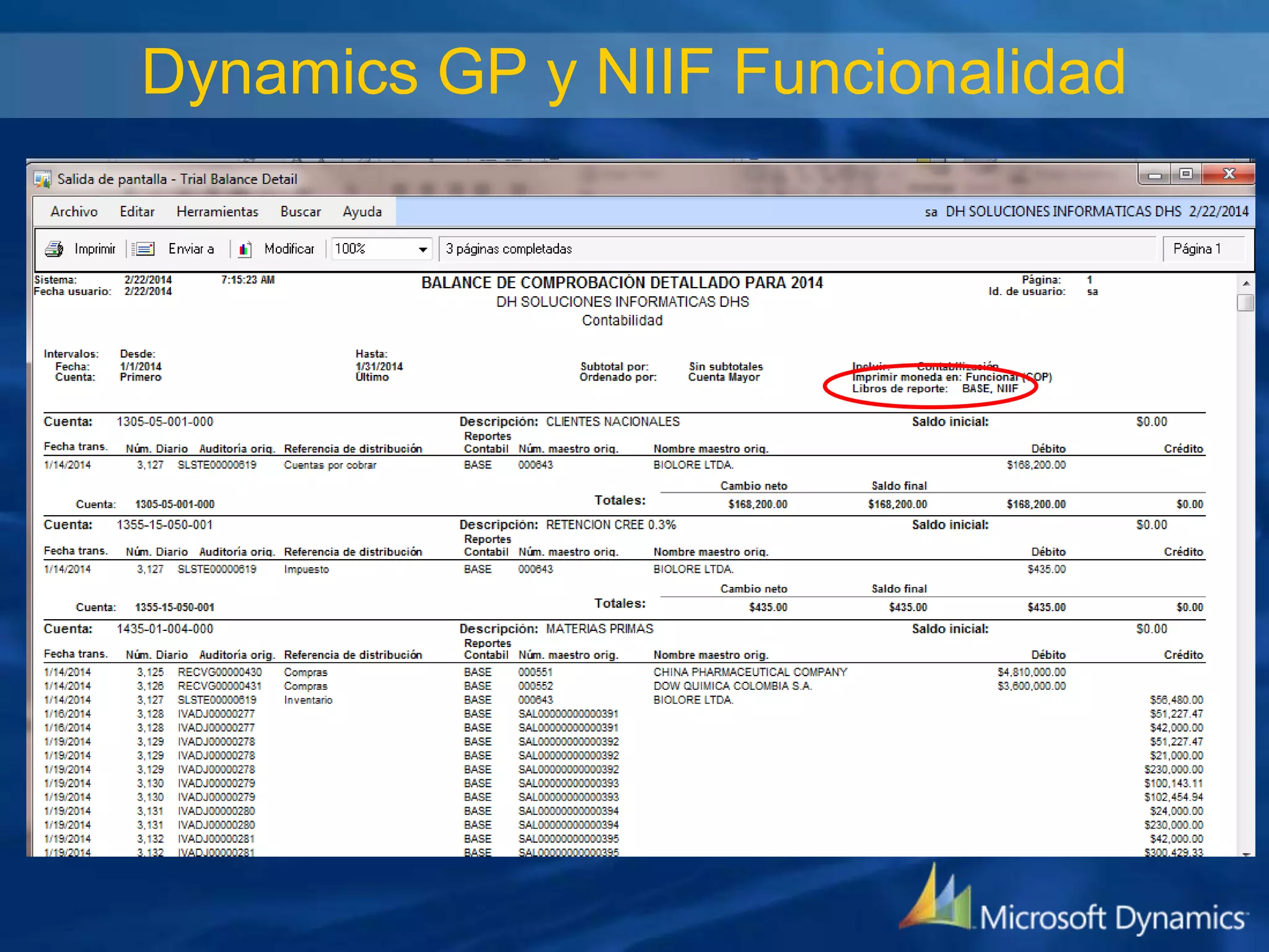The width and height of the screenshot is (1269, 952).
Task: Open the Editar menu
Action: click(x=137, y=211)
